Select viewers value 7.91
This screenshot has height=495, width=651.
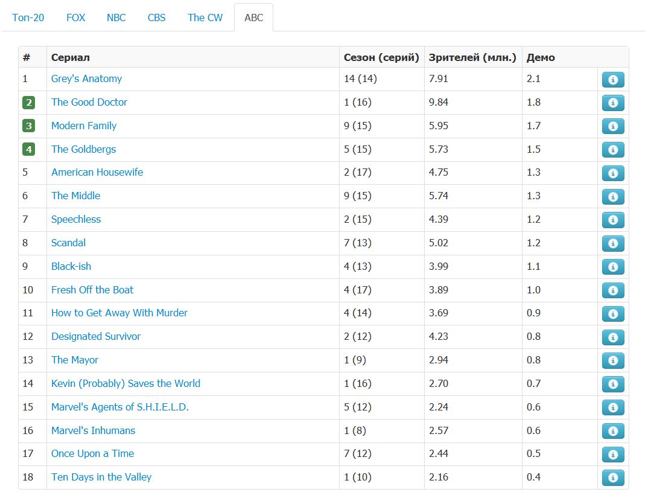click(x=439, y=78)
